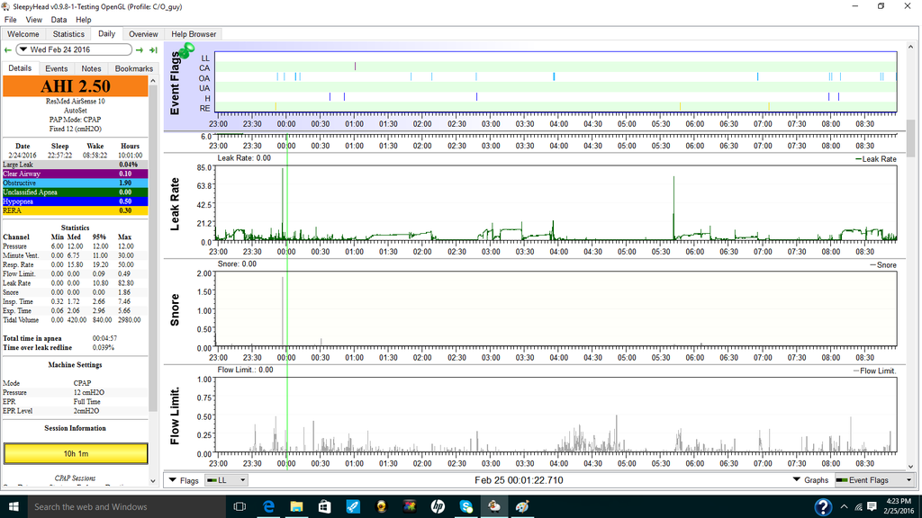Click the green Unclassified Apnea row
Image resolution: width=922 pixels, height=518 pixels.
coord(76,192)
